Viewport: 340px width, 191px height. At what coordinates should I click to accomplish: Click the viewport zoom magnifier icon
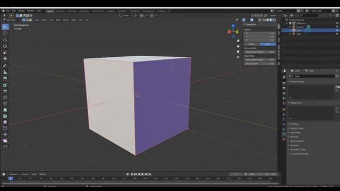pyautogui.click(x=238, y=41)
